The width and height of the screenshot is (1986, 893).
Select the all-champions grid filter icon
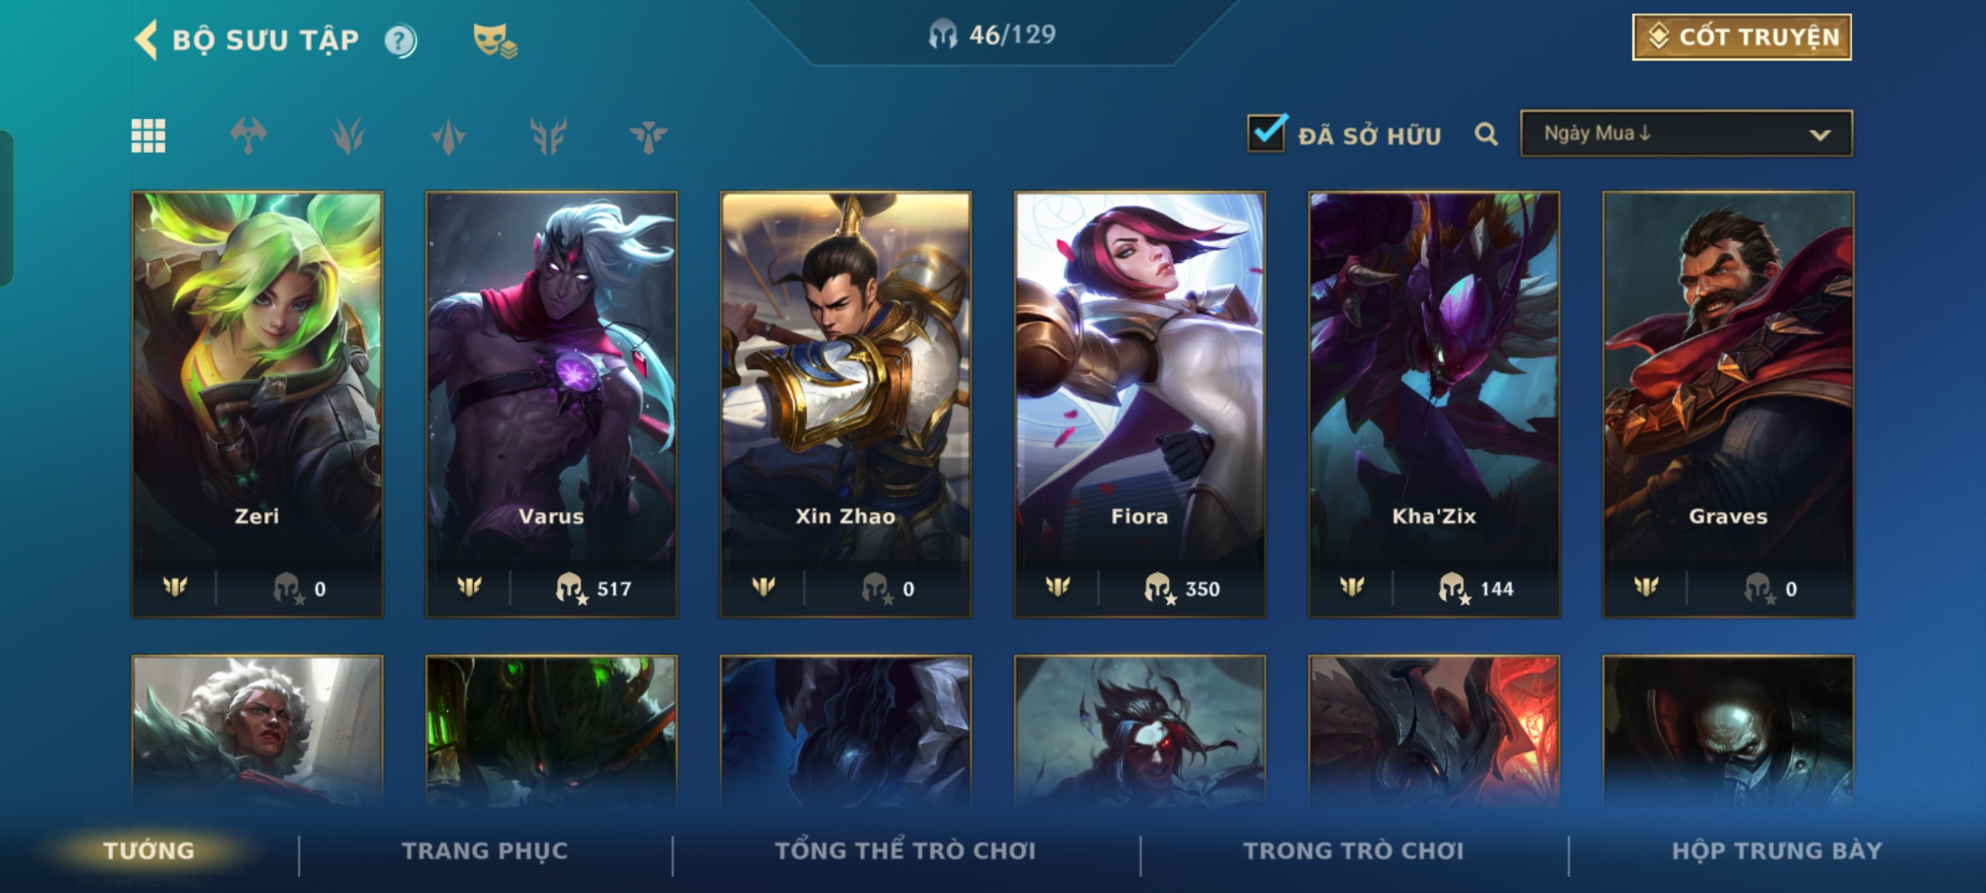tap(148, 136)
